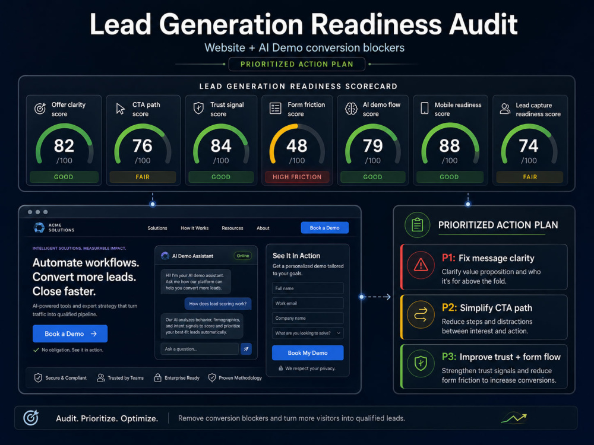Viewport: 594px width, 445px height.
Task: Click the Proven Methodology badge icon
Action: click(212, 377)
